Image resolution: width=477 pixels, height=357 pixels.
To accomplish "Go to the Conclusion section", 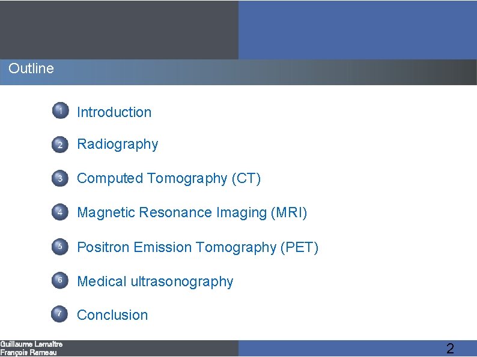I will coord(112,315).
